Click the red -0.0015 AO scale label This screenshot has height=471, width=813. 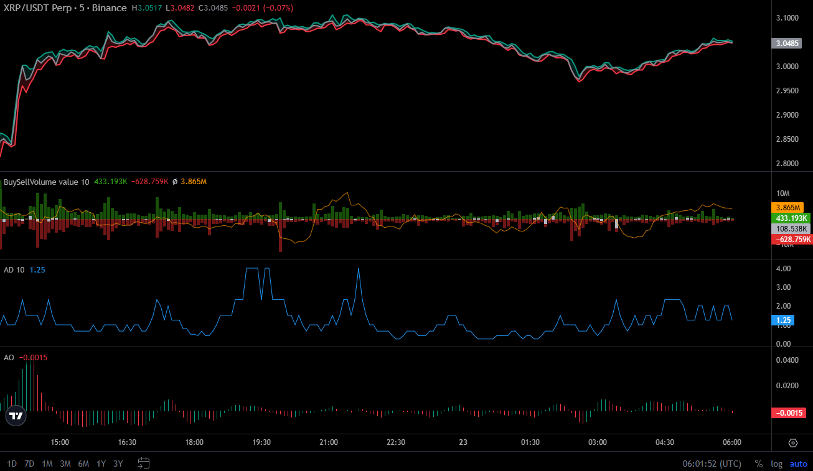click(789, 413)
